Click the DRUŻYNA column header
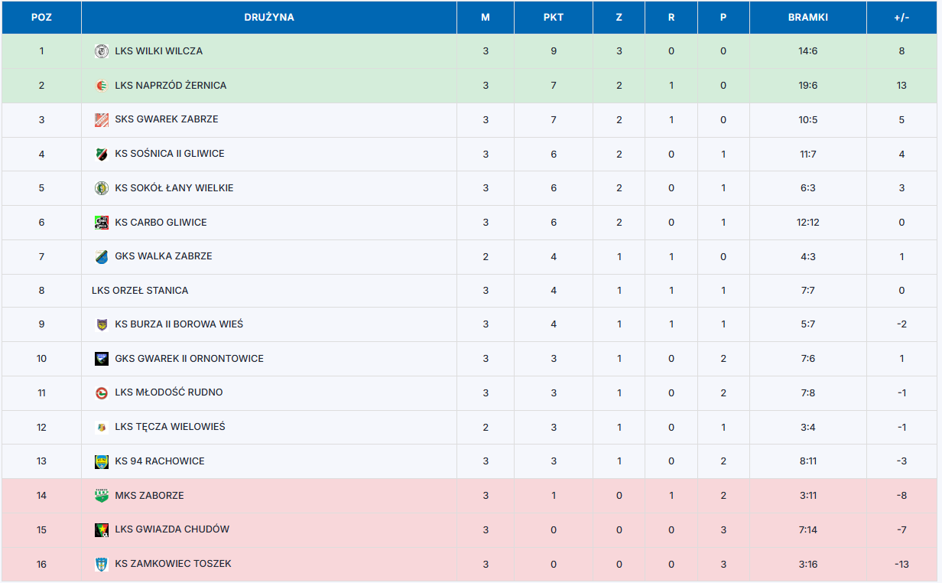The height and width of the screenshot is (583, 942). [x=269, y=18]
